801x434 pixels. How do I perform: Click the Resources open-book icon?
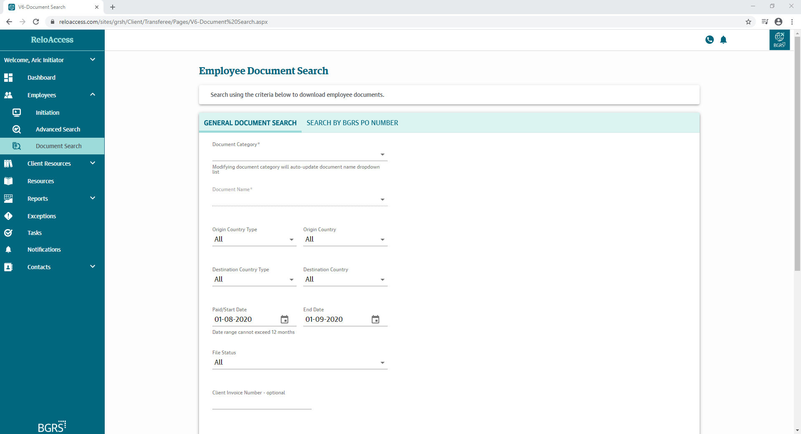pyautogui.click(x=8, y=181)
